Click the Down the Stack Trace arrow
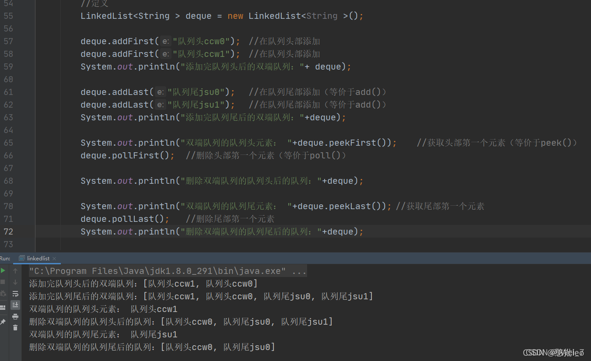Screen dimensions: 591x361 click(x=15, y=282)
